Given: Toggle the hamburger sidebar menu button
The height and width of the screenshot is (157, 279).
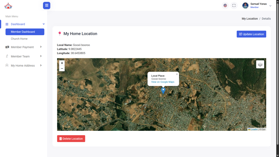Looking at the screenshot, I should [x=47, y=5].
